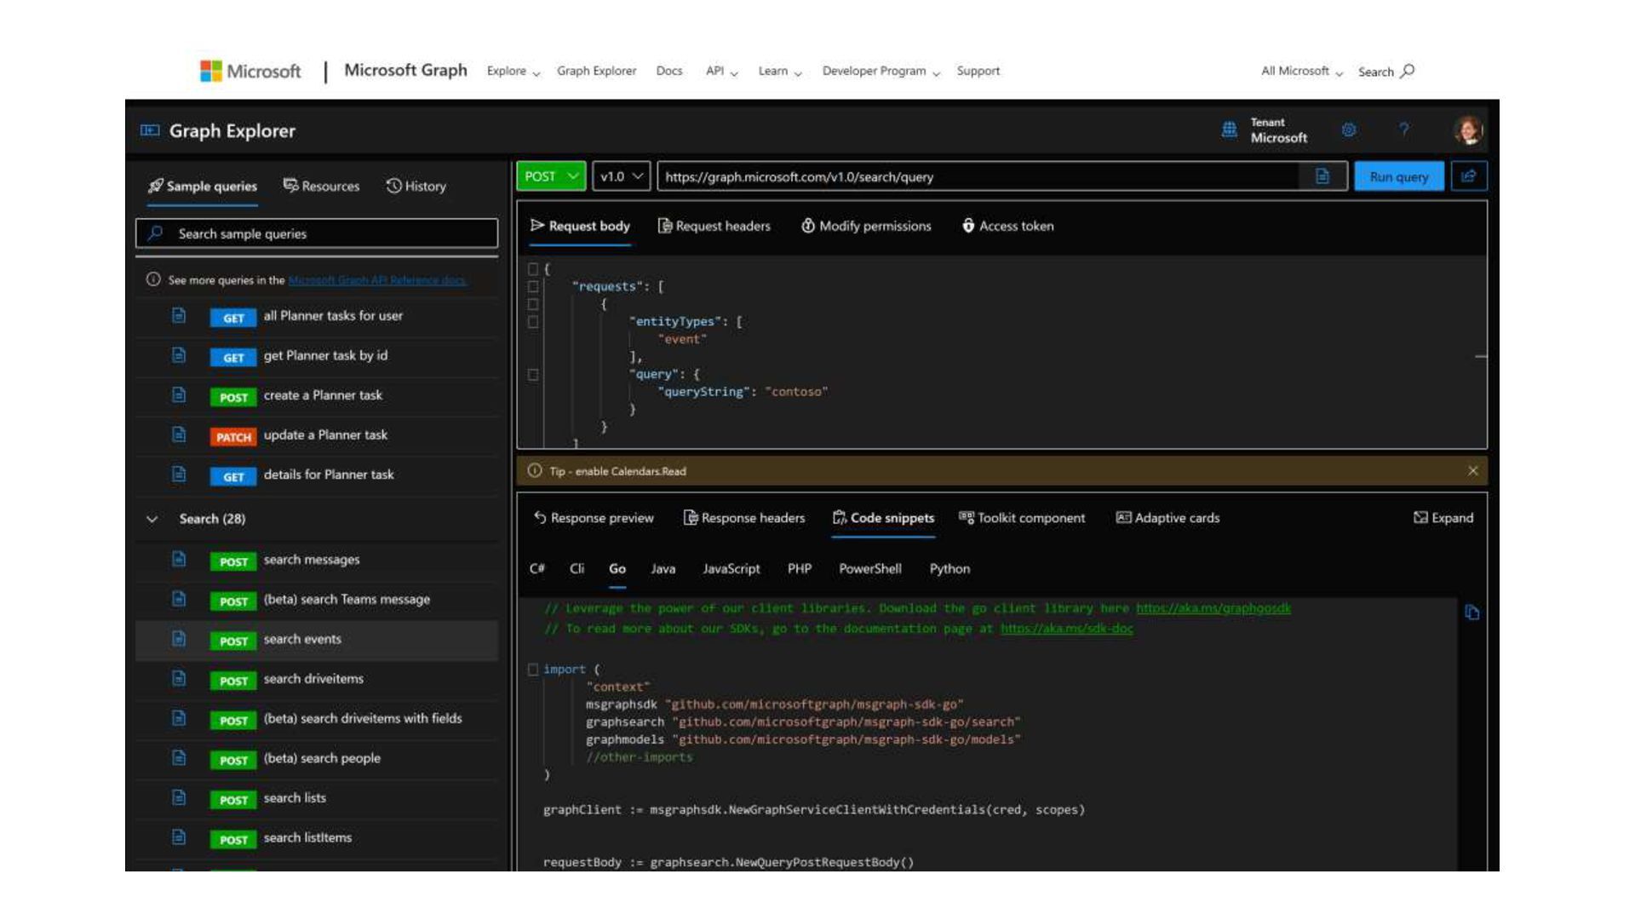Open the Toolkit component tab
Viewport: 1635px width, 920px height.
1022,518
